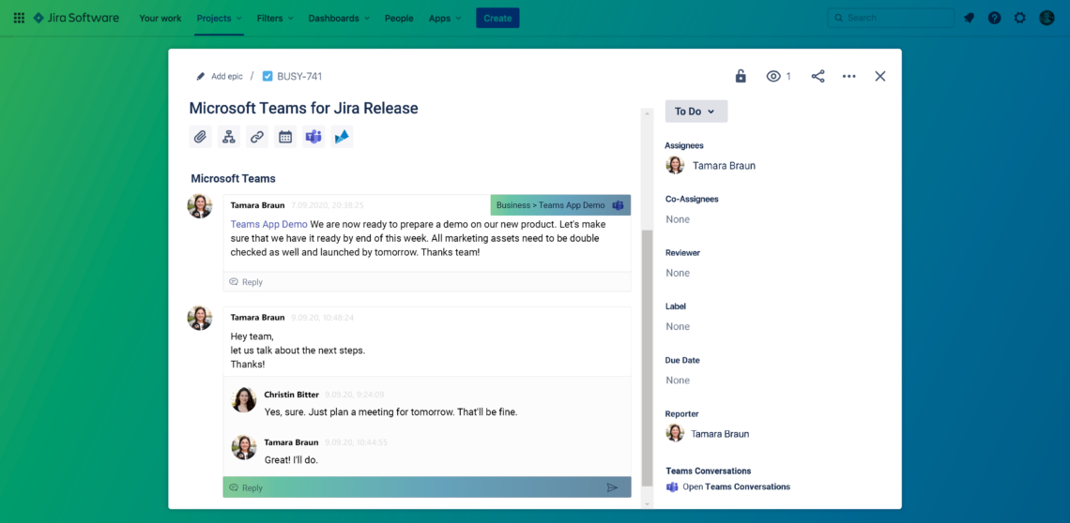
Task: Click the calendar icon under the title
Action: point(285,137)
